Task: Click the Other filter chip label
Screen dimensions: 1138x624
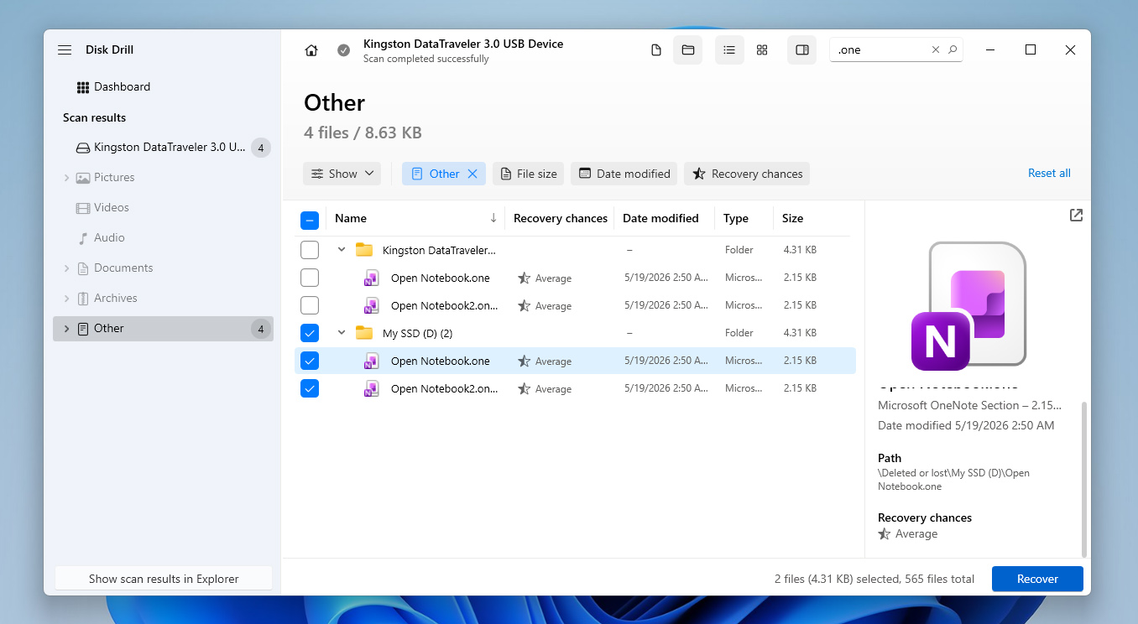Action: (x=444, y=174)
